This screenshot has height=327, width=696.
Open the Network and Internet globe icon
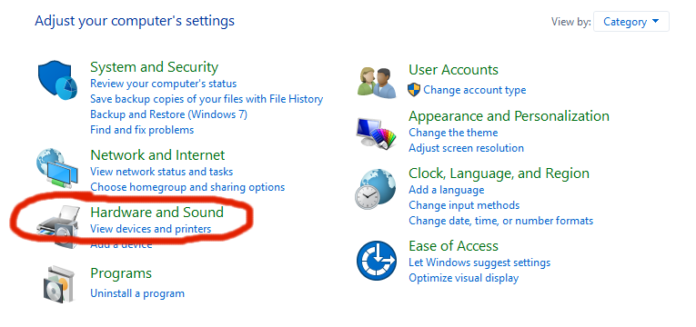coord(57,168)
